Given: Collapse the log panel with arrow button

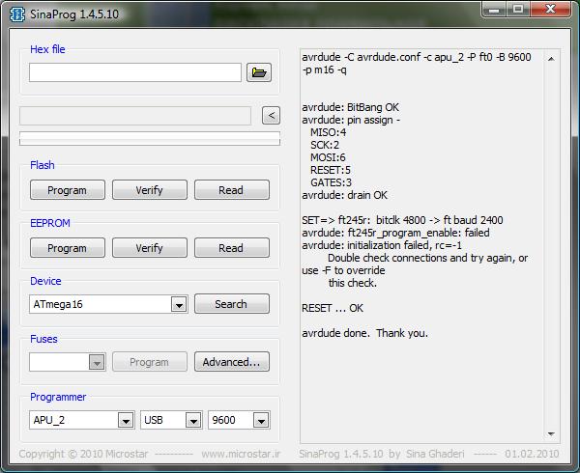Looking at the screenshot, I should click(x=271, y=116).
